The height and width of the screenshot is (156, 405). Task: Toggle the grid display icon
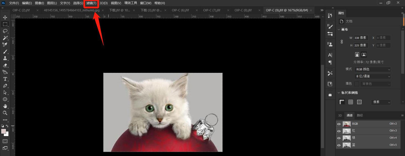pos(351,102)
